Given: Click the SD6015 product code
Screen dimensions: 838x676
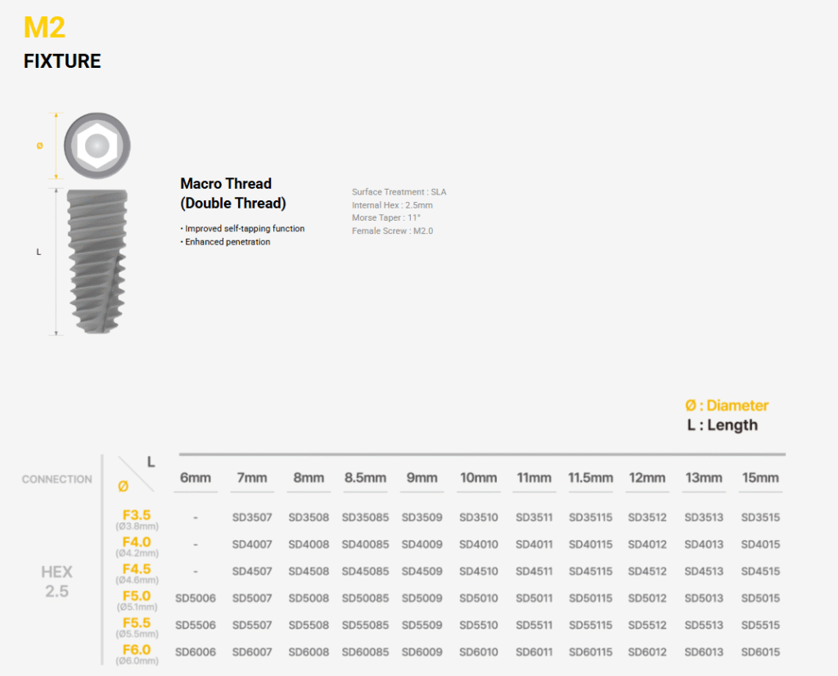Looking at the screenshot, I should point(760,652).
